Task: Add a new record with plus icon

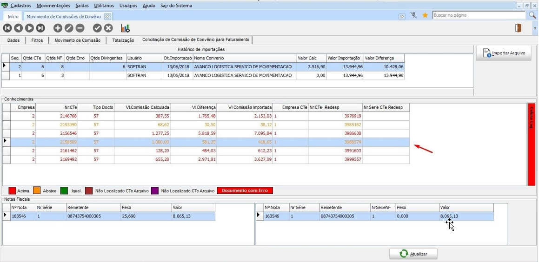Action: point(58,28)
